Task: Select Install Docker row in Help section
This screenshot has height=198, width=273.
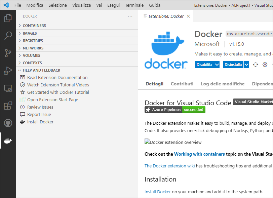Action: click(77, 122)
